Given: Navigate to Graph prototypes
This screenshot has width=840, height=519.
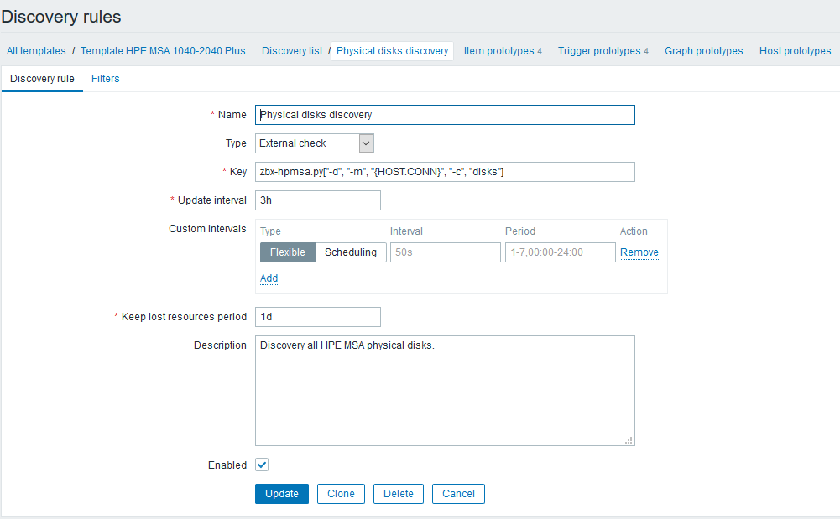Looking at the screenshot, I should point(703,50).
